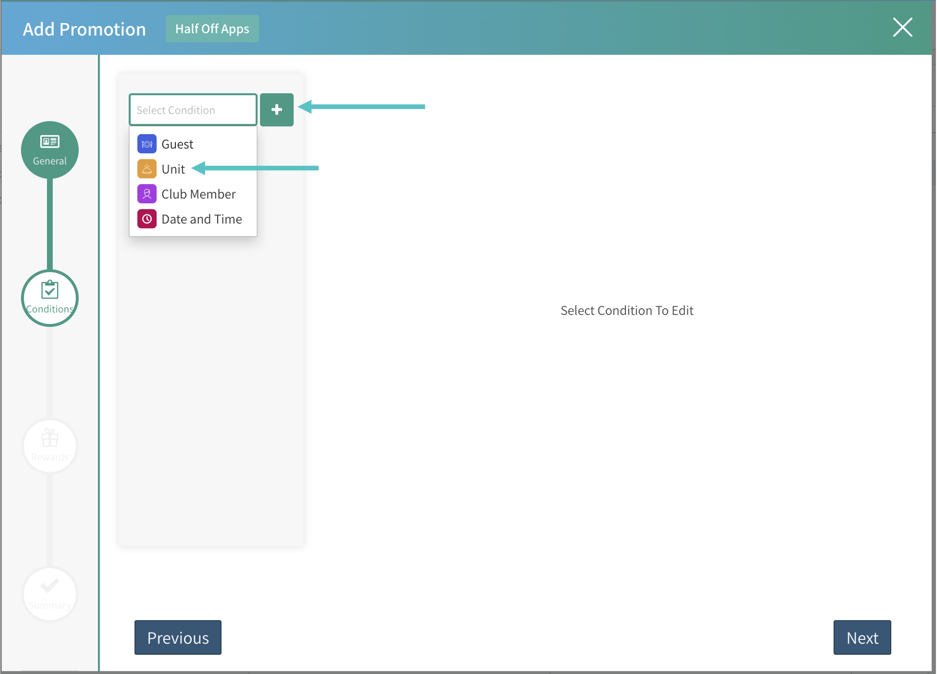Choose Guest from the condition list
The height and width of the screenshot is (674, 937).
pos(177,144)
